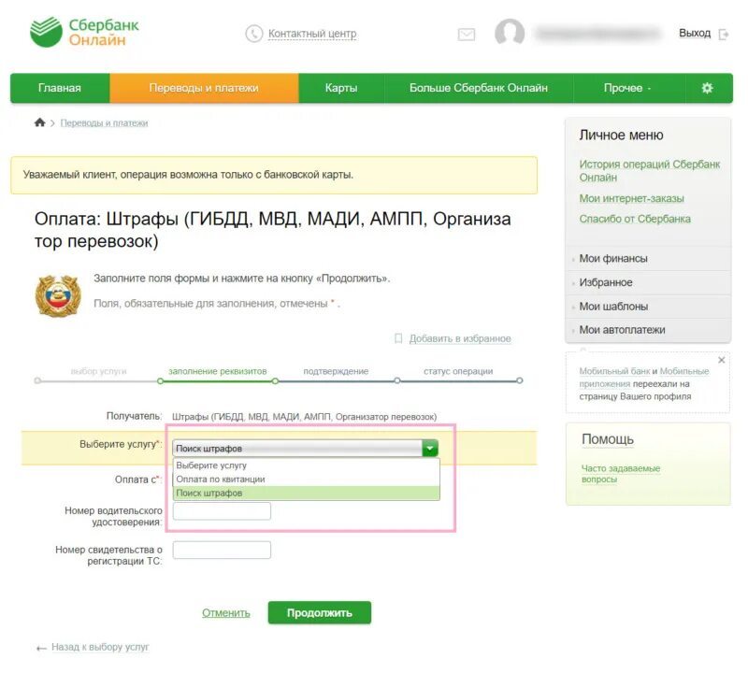Click the Личное меню heading
This screenshot has height=673, width=748.
point(621,136)
